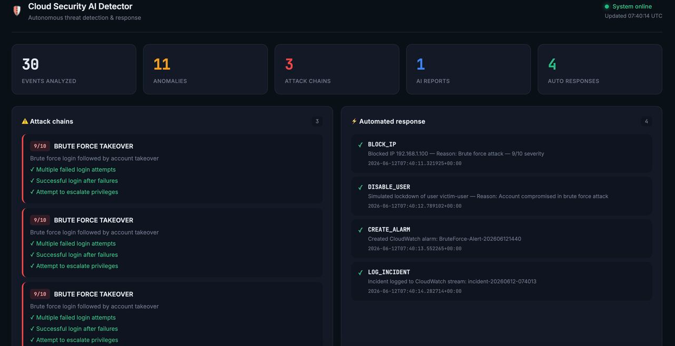
Task: Click timestamp 2026-06-12T07:40:11.321925+00:00
Action: pos(415,164)
